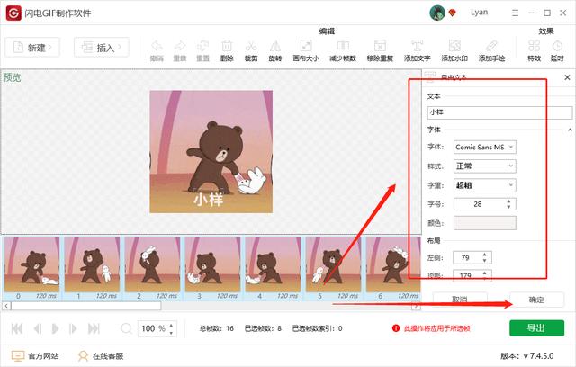
Task: Click the Reset (重置) toolbar icon
Action: (x=202, y=46)
